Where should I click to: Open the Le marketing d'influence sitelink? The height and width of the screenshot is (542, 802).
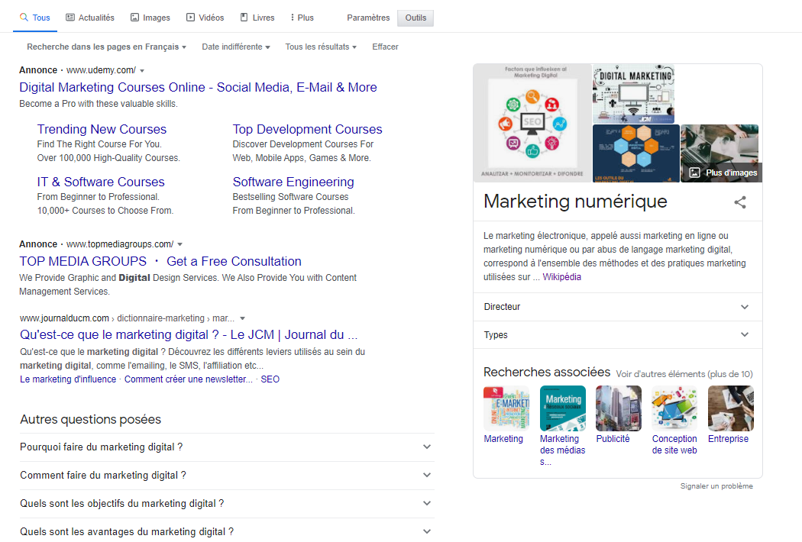pos(68,379)
